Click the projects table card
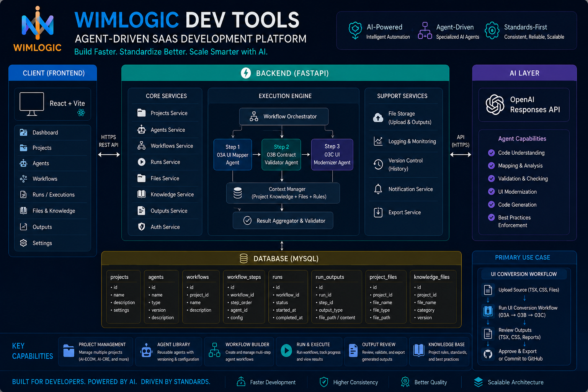The height and width of the screenshot is (392, 588). (x=123, y=297)
